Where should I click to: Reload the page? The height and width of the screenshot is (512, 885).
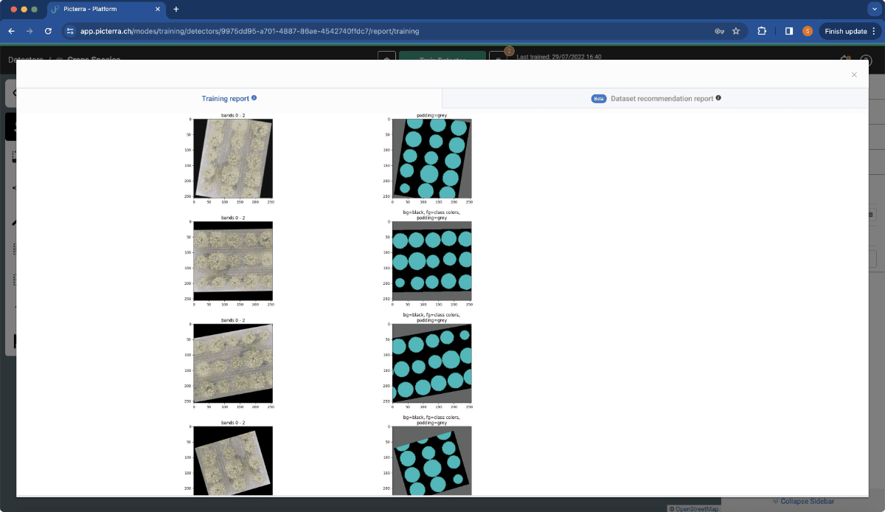click(49, 32)
